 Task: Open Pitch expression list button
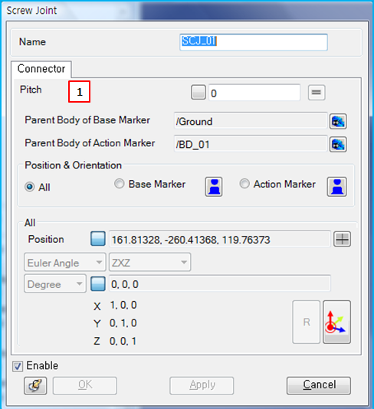tap(317, 93)
